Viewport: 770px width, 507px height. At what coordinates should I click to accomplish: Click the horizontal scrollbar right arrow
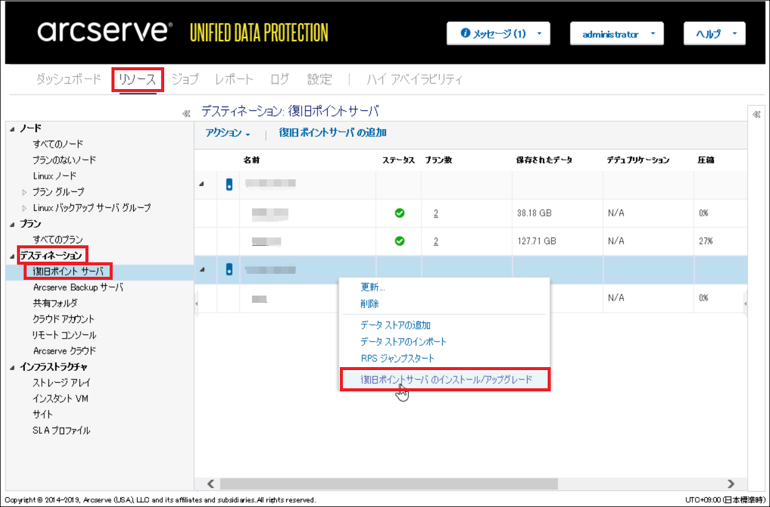point(731,483)
